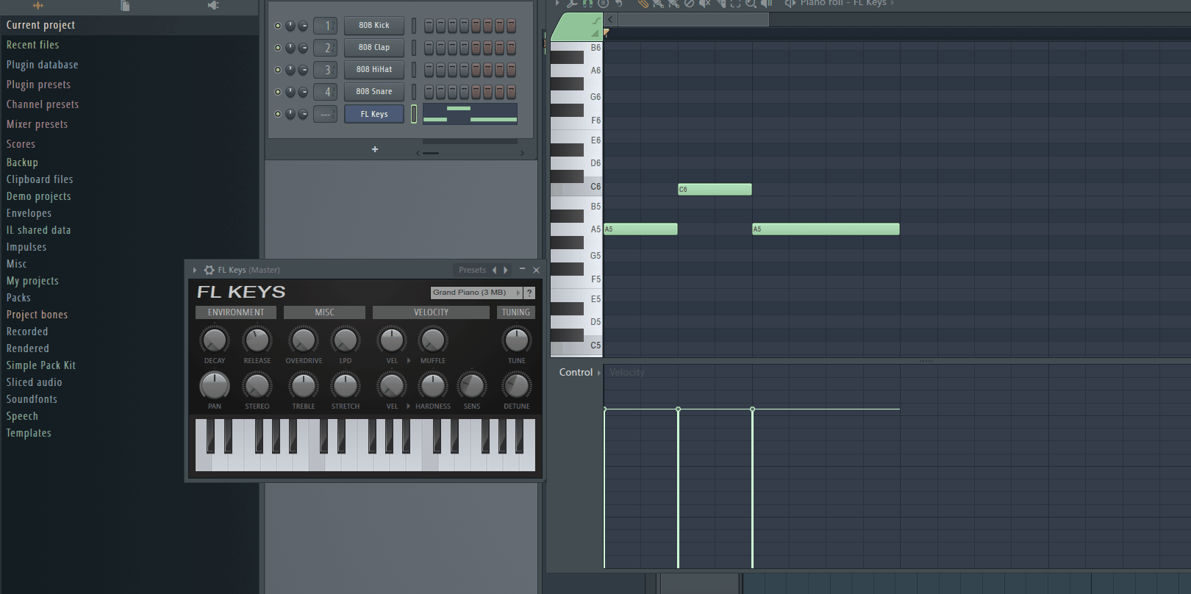Viewport: 1191px width, 594px height.
Task: Open mixer track selector for FL Keys channel
Action: [325, 114]
